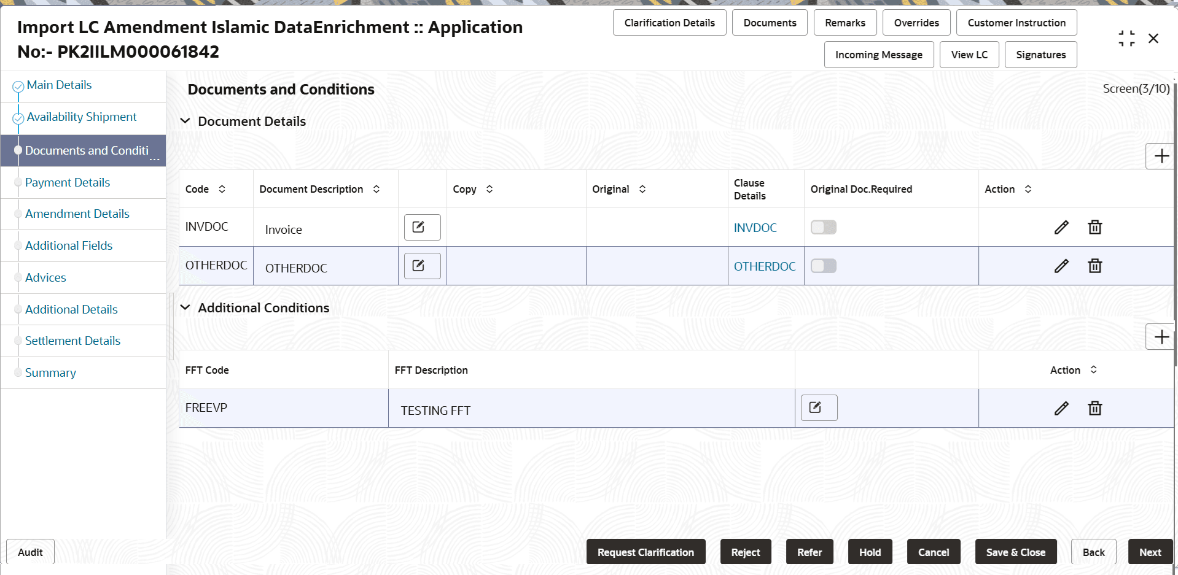Sort the table by Code column

[x=222, y=189]
